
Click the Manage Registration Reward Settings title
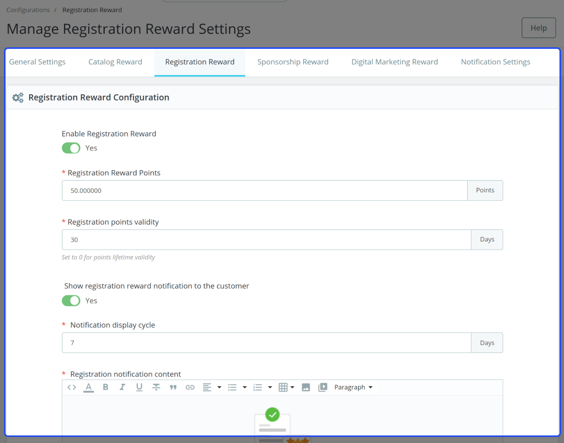[128, 29]
